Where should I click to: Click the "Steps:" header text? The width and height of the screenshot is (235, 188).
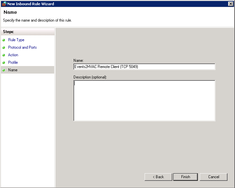tap(8, 32)
